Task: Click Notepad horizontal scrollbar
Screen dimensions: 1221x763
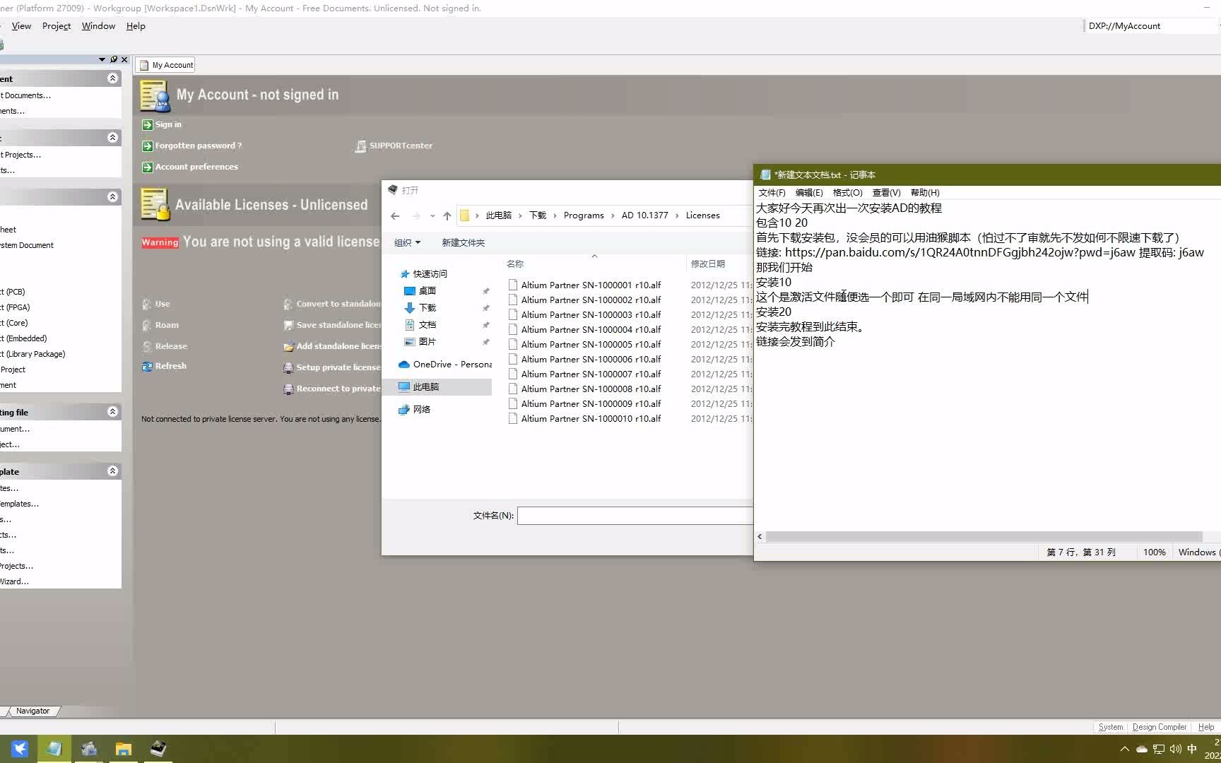Action: (x=984, y=537)
